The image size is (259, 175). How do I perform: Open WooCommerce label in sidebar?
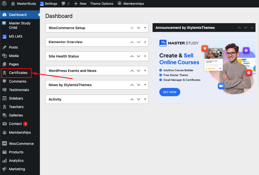pos(21,144)
